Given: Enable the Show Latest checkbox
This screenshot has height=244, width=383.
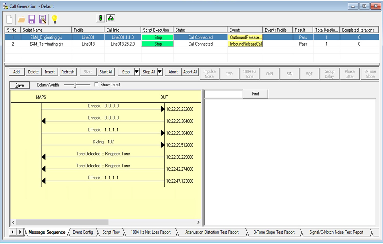Looking at the screenshot, I should pyautogui.click(x=97, y=84).
